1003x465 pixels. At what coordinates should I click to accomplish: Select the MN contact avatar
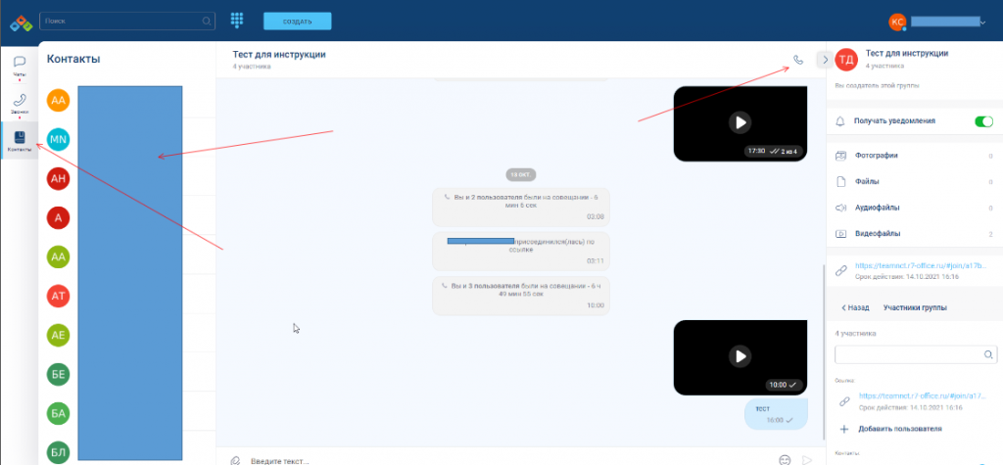[59, 139]
